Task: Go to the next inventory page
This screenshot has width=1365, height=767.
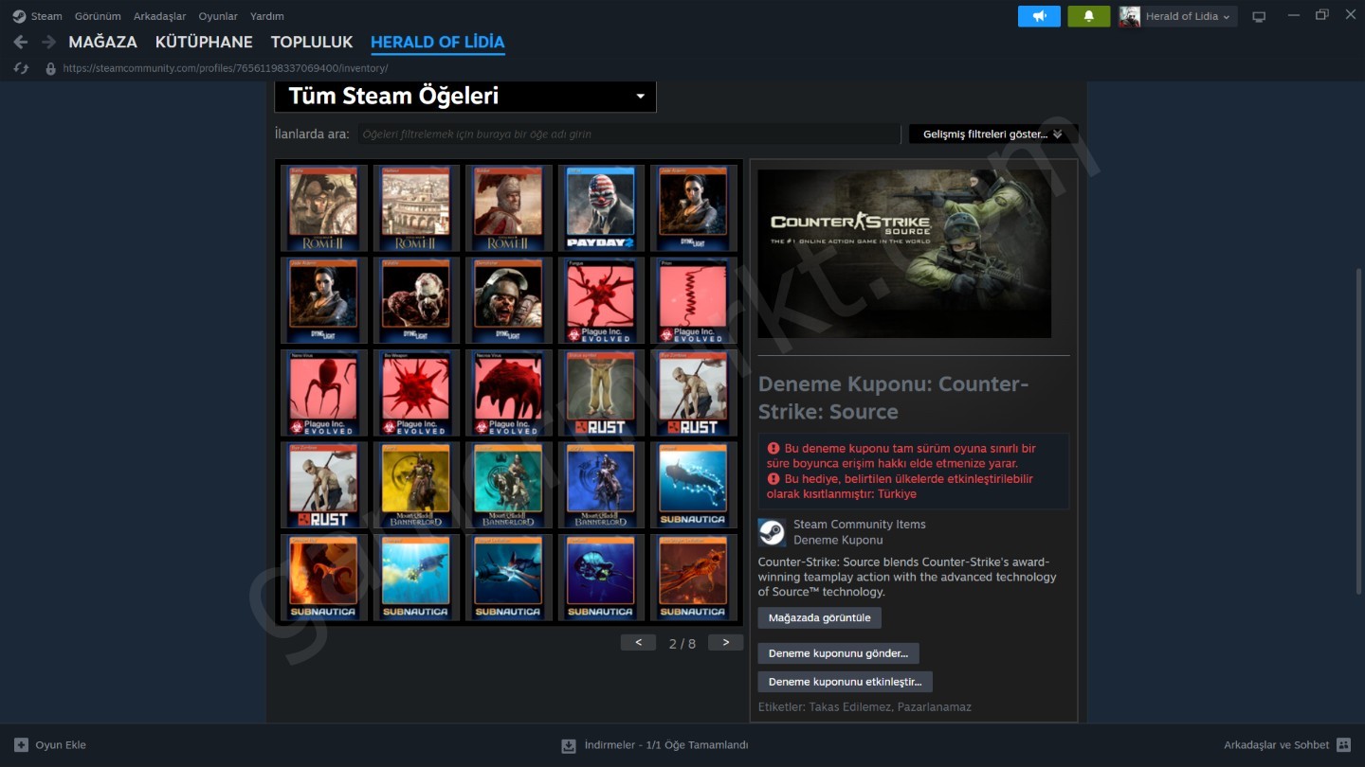Action: click(725, 643)
